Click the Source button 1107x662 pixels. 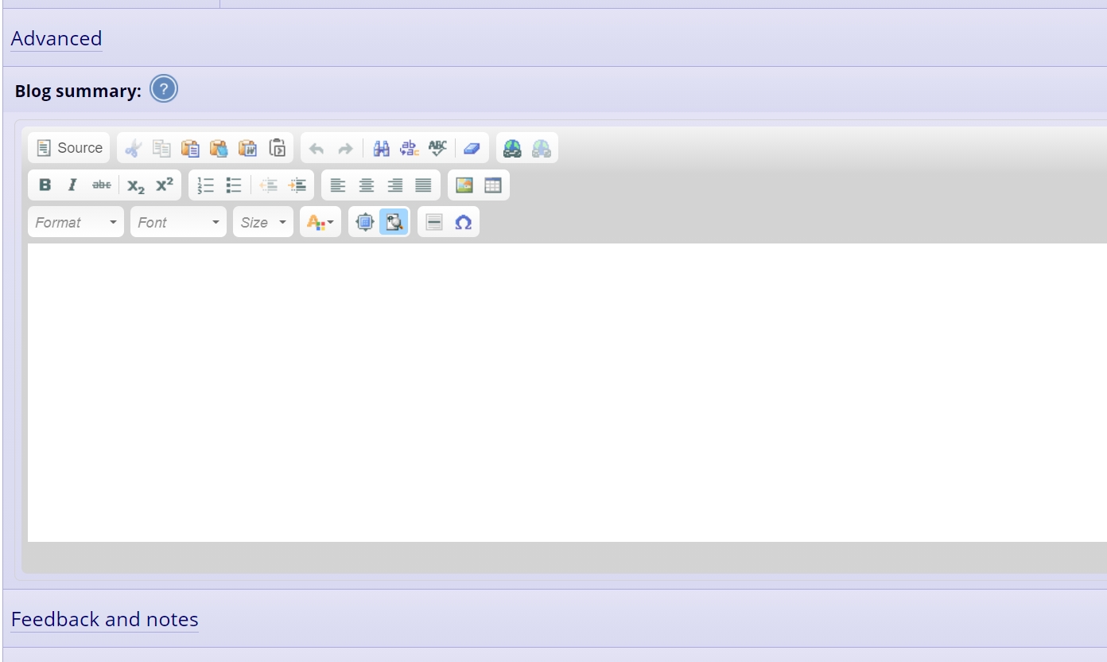pyautogui.click(x=70, y=148)
